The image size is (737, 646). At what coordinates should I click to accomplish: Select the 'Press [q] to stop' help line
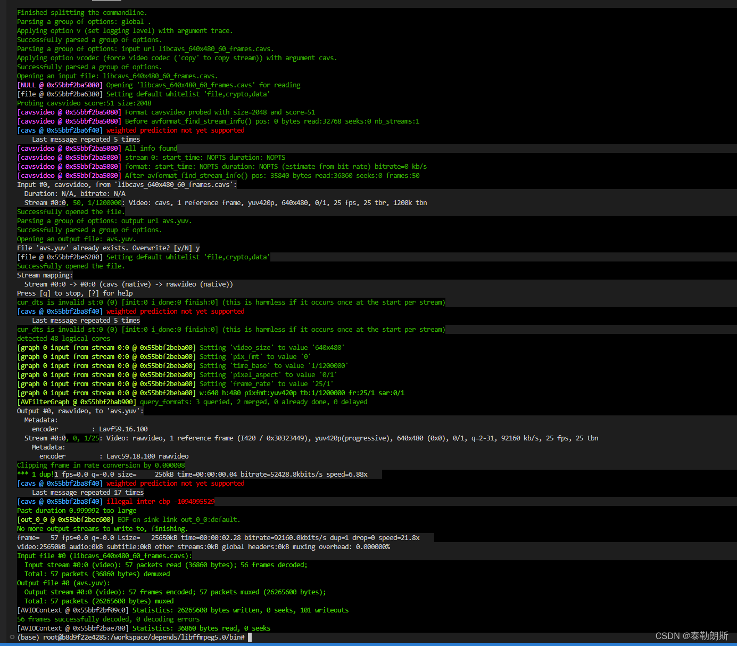click(74, 293)
